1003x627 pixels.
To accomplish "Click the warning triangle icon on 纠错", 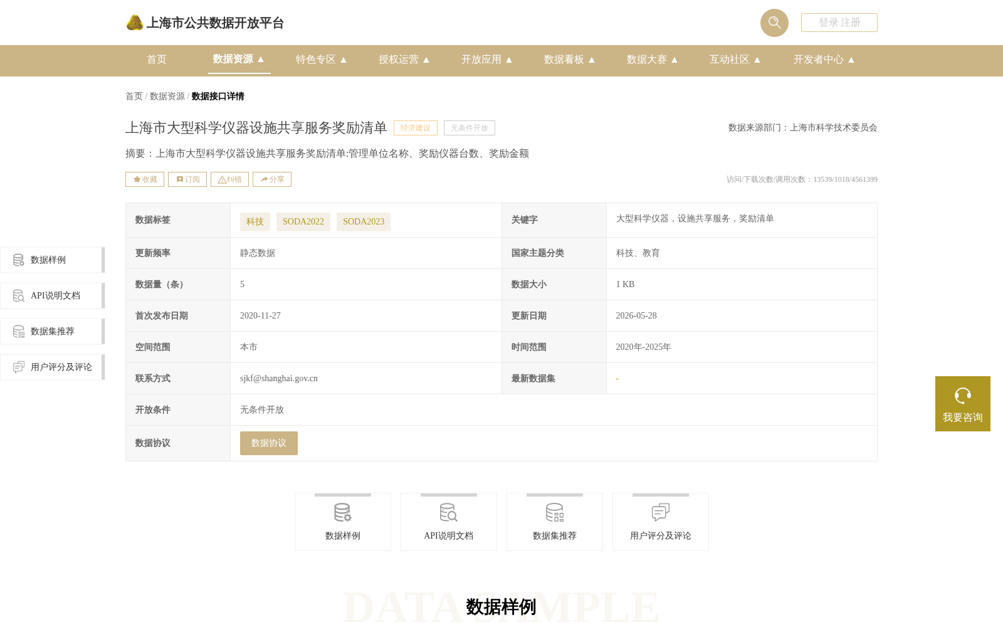I will (x=222, y=179).
